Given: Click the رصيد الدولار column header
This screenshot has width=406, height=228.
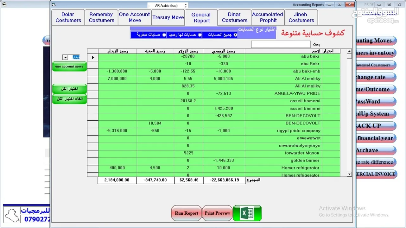Looking at the screenshot, I should click(x=188, y=51).
